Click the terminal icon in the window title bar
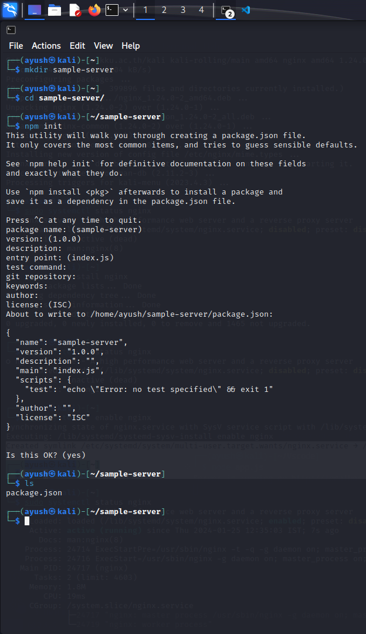Screen dimensions: 366x634 11,29
